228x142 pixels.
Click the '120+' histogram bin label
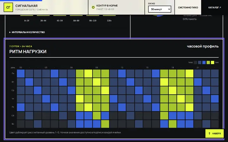pyautogui.click(x=109, y=21)
